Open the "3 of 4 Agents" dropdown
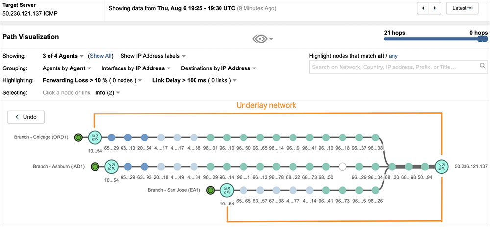Viewport: 490px width, 227px height. (x=64, y=56)
